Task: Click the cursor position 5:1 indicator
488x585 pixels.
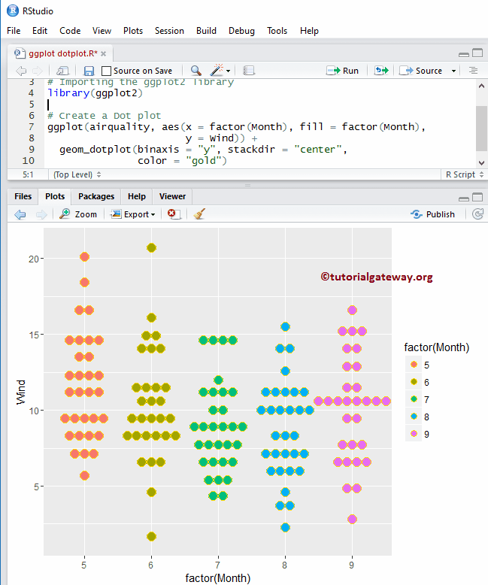Action: click(x=28, y=174)
